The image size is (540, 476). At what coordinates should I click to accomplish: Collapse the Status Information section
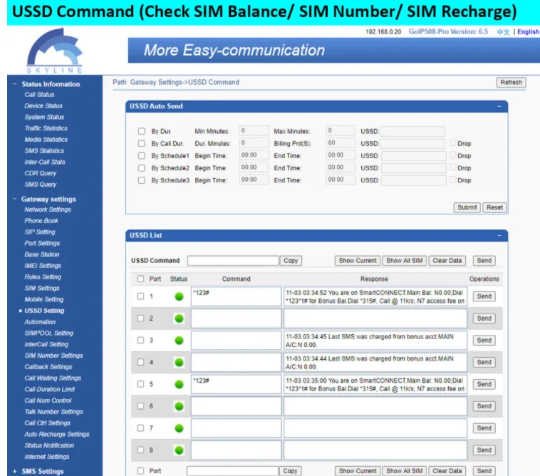click(x=15, y=84)
